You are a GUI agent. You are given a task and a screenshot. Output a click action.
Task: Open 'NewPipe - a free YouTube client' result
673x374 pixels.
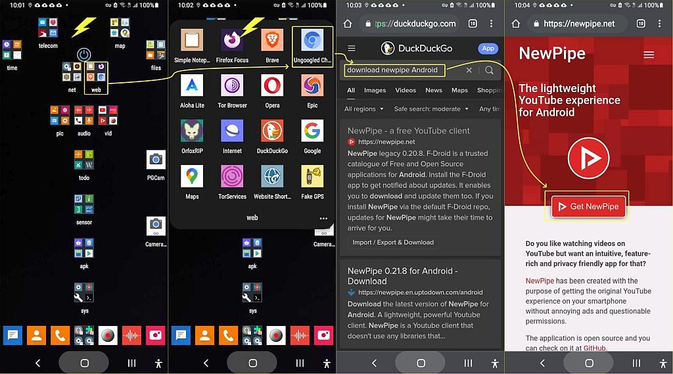[409, 131]
